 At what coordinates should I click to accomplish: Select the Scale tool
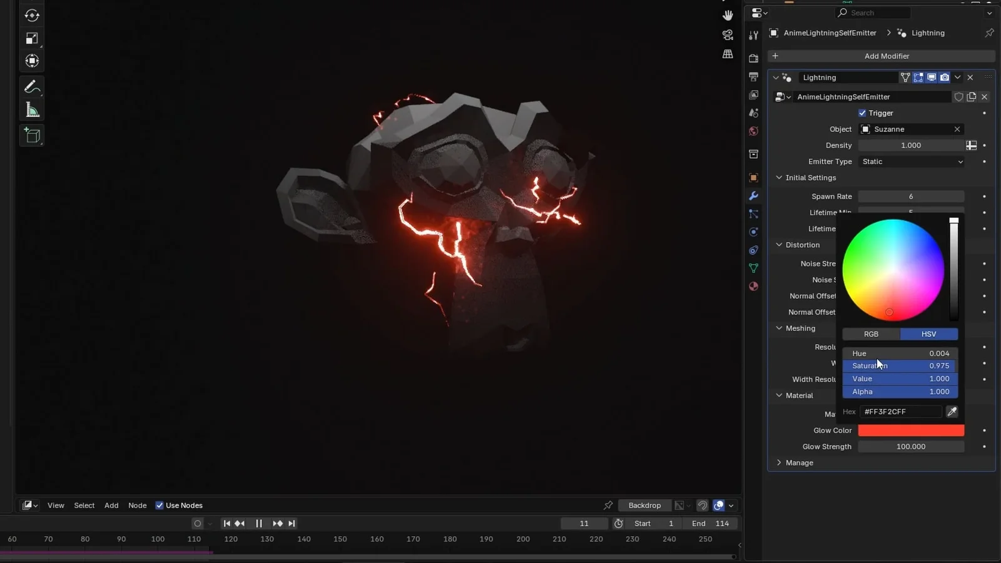point(32,38)
